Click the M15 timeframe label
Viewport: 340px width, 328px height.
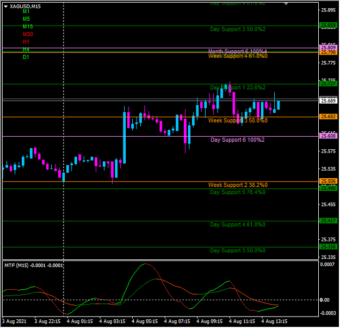click(x=28, y=27)
